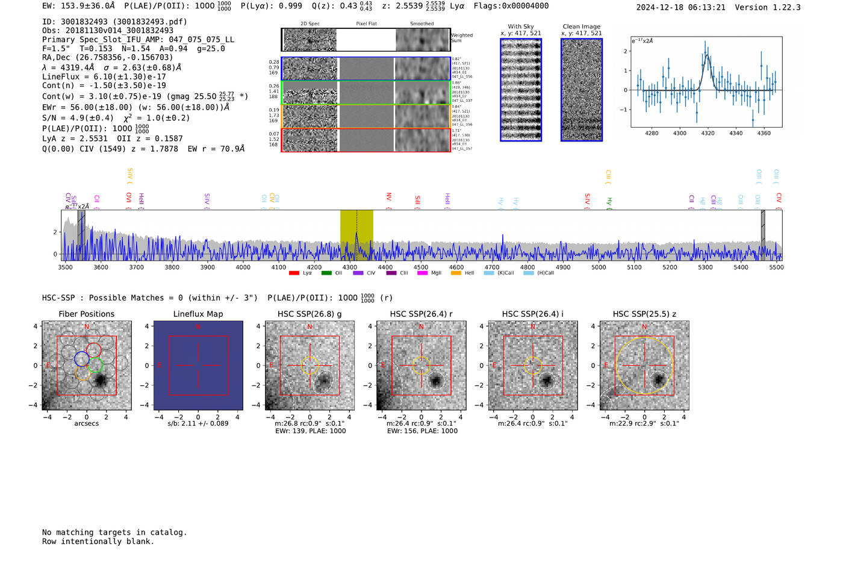
Task: Click the RA,Dec (26.758356,-0.156703) coordinates
Action: coord(108,58)
